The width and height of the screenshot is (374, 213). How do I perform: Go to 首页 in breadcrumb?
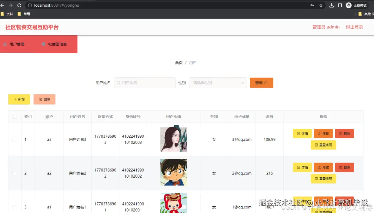[179, 63]
